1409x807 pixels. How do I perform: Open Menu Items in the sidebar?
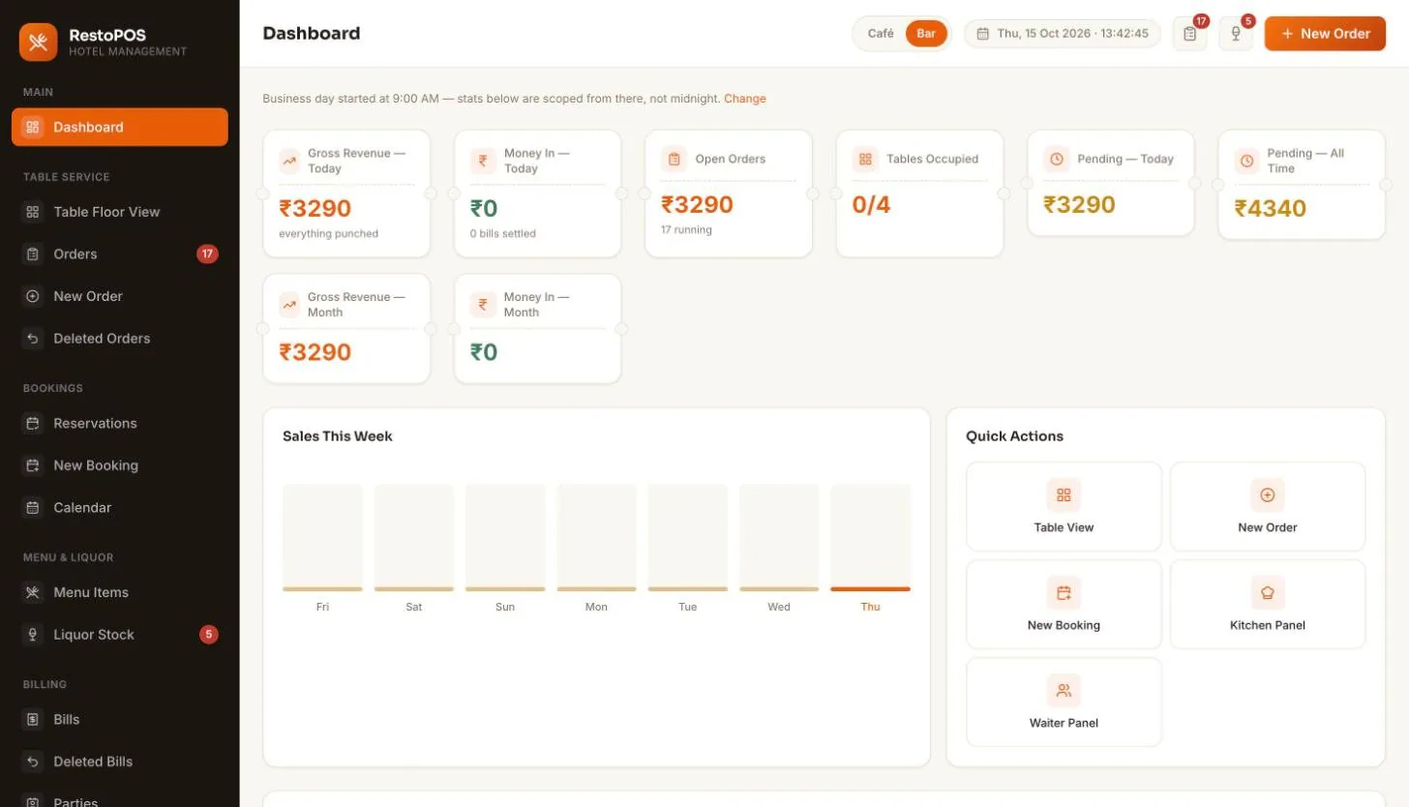pos(120,592)
